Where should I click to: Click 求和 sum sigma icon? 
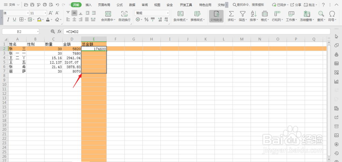[x=231, y=14]
